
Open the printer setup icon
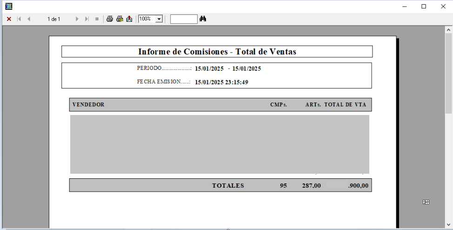pos(120,19)
